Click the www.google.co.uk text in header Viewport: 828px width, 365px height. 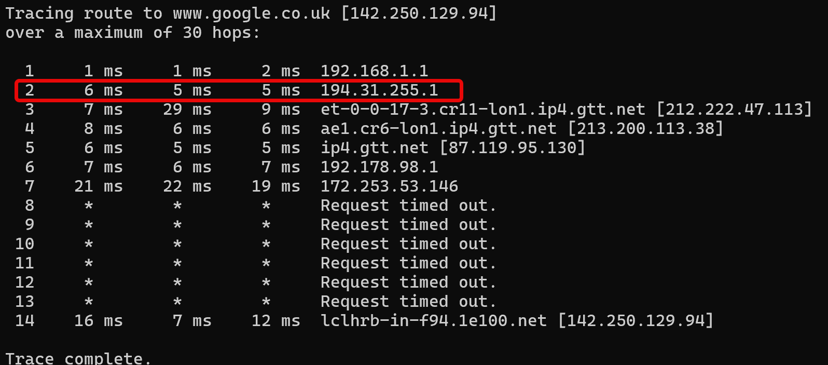[252, 13]
